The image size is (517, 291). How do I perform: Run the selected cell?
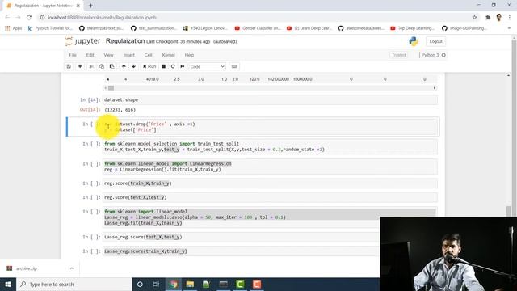(x=149, y=66)
